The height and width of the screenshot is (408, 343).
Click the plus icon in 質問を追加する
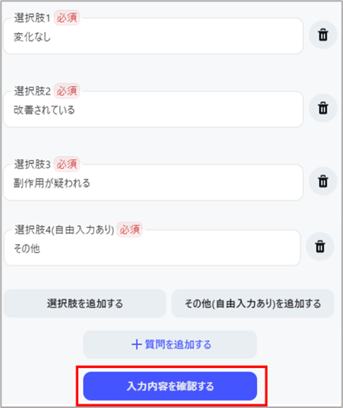pos(137,345)
